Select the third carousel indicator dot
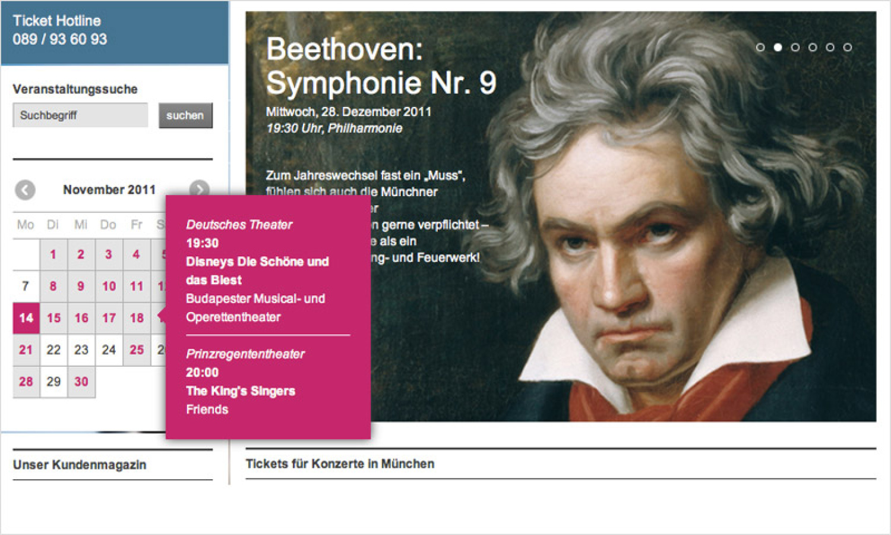The image size is (891, 535). pyautogui.click(x=796, y=48)
